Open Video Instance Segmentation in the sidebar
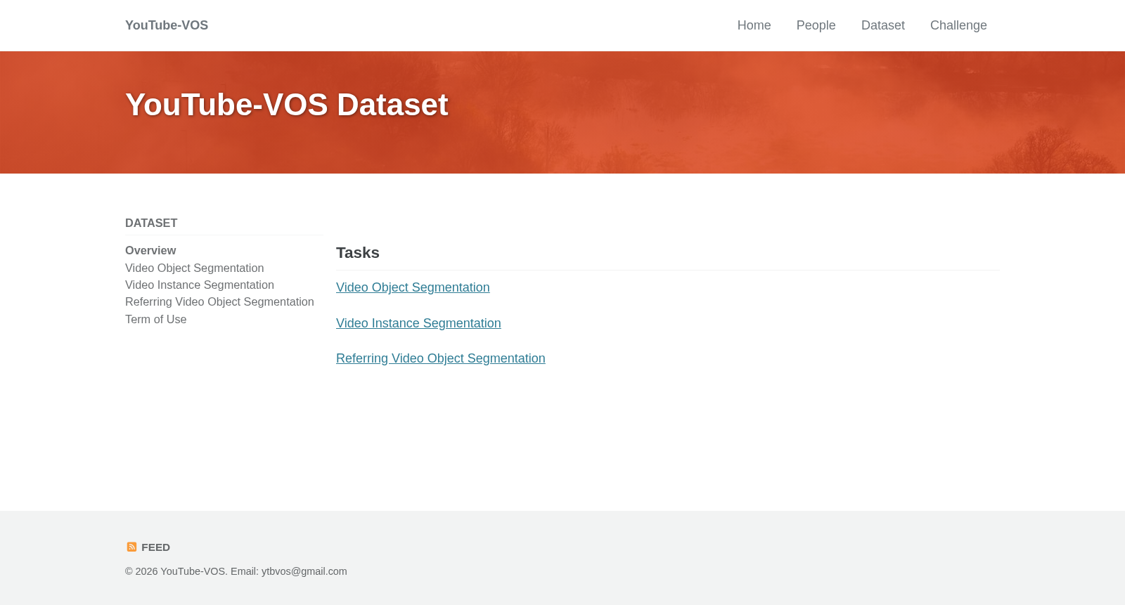 [200, 285]
